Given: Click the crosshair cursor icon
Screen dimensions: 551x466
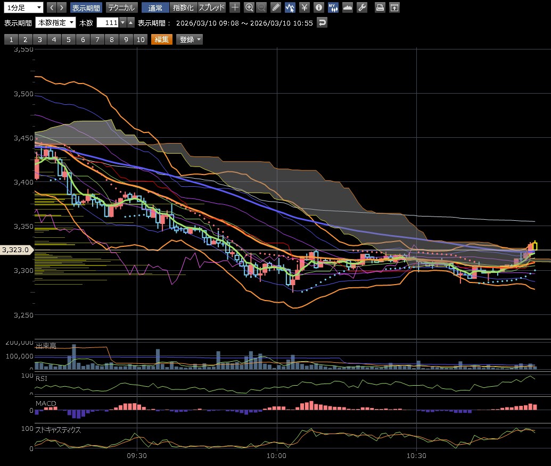Looking at the screenshot, I should [235, 7].
